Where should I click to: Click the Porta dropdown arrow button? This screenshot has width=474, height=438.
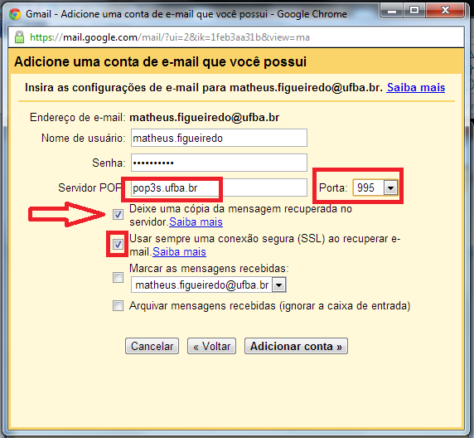pyautogui.click(x=390, y=188)
